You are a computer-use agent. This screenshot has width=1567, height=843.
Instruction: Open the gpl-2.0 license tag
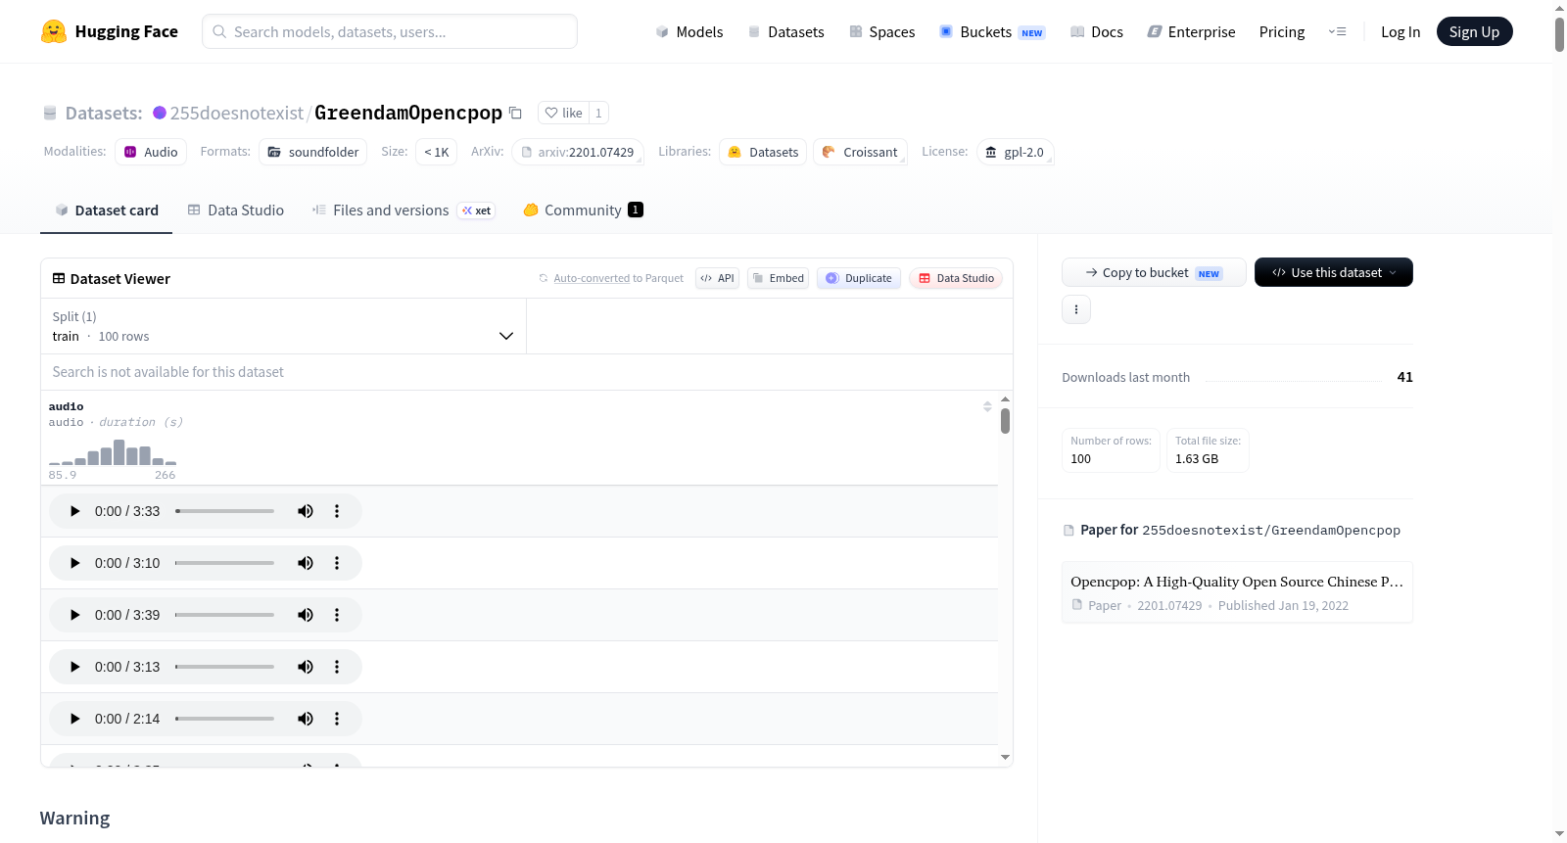1016,152
